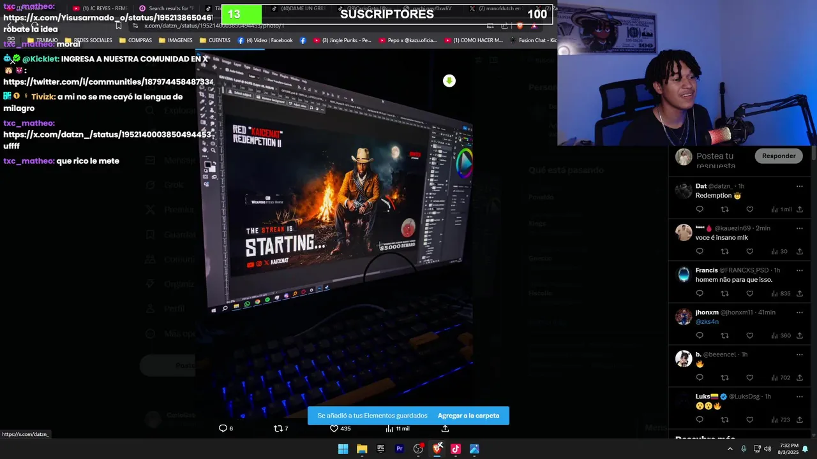
Task: Repost the photo post showing 7 reposts
Action: tap(281, 428)
